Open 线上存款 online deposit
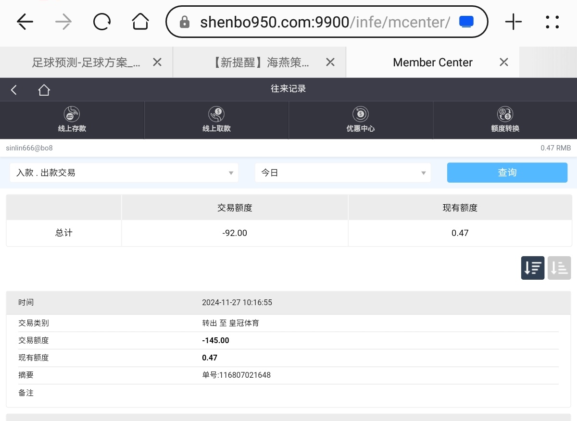Screen dimensions: 577x421 (72, 120)
